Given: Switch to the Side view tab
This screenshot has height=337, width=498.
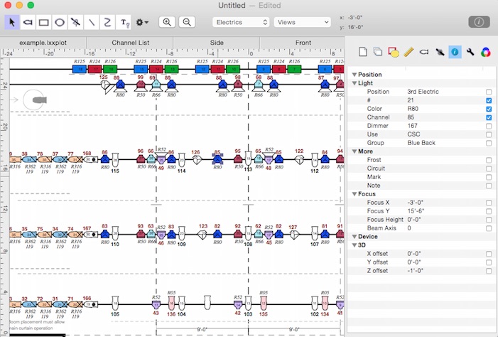Looking at the screenshot, I should tap(217, 43).
